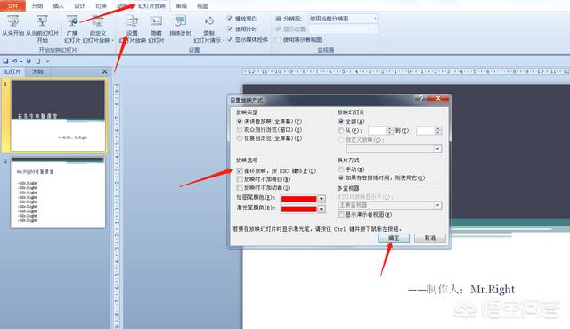Screen dimensions: 570x329
Task: Click new document icon in quick access toolbar
Action: tap(37, 62)
